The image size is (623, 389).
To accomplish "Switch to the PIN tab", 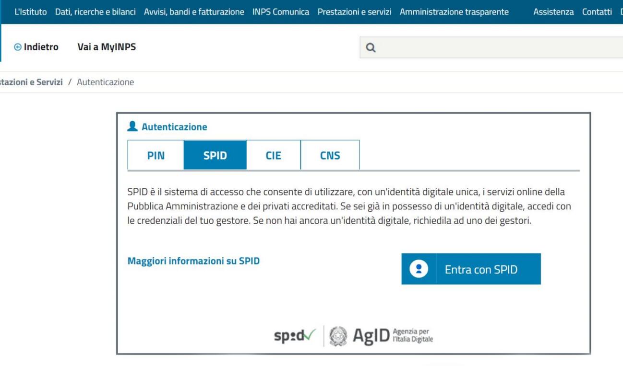I will (x=156, y=155).
